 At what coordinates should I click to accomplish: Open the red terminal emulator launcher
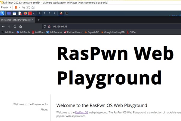[30, 14]
